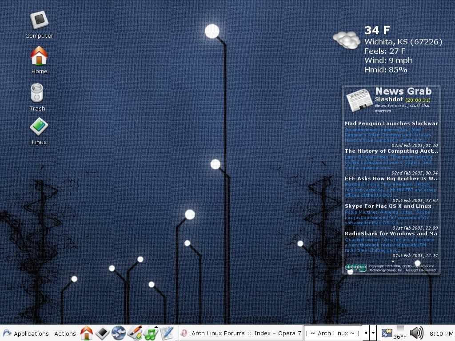Click the computer launcher in the panel
Image resolution: width=455 pixels, height=341 pixels.
pos(103,333)
